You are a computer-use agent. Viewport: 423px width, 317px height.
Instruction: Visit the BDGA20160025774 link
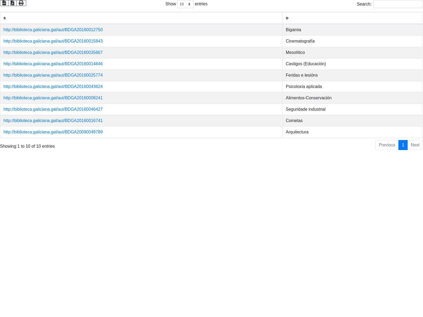tap(53, 75)
